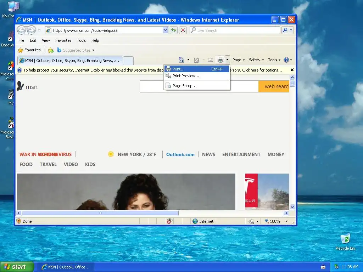Image resolution: width=363 pixels, height=272 pixels.
Task: Click the Internet security zone indicator
Action: [203, 221]
